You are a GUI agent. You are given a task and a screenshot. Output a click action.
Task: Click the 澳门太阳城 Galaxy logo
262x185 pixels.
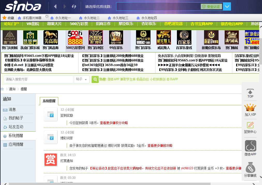pos(10,37)
